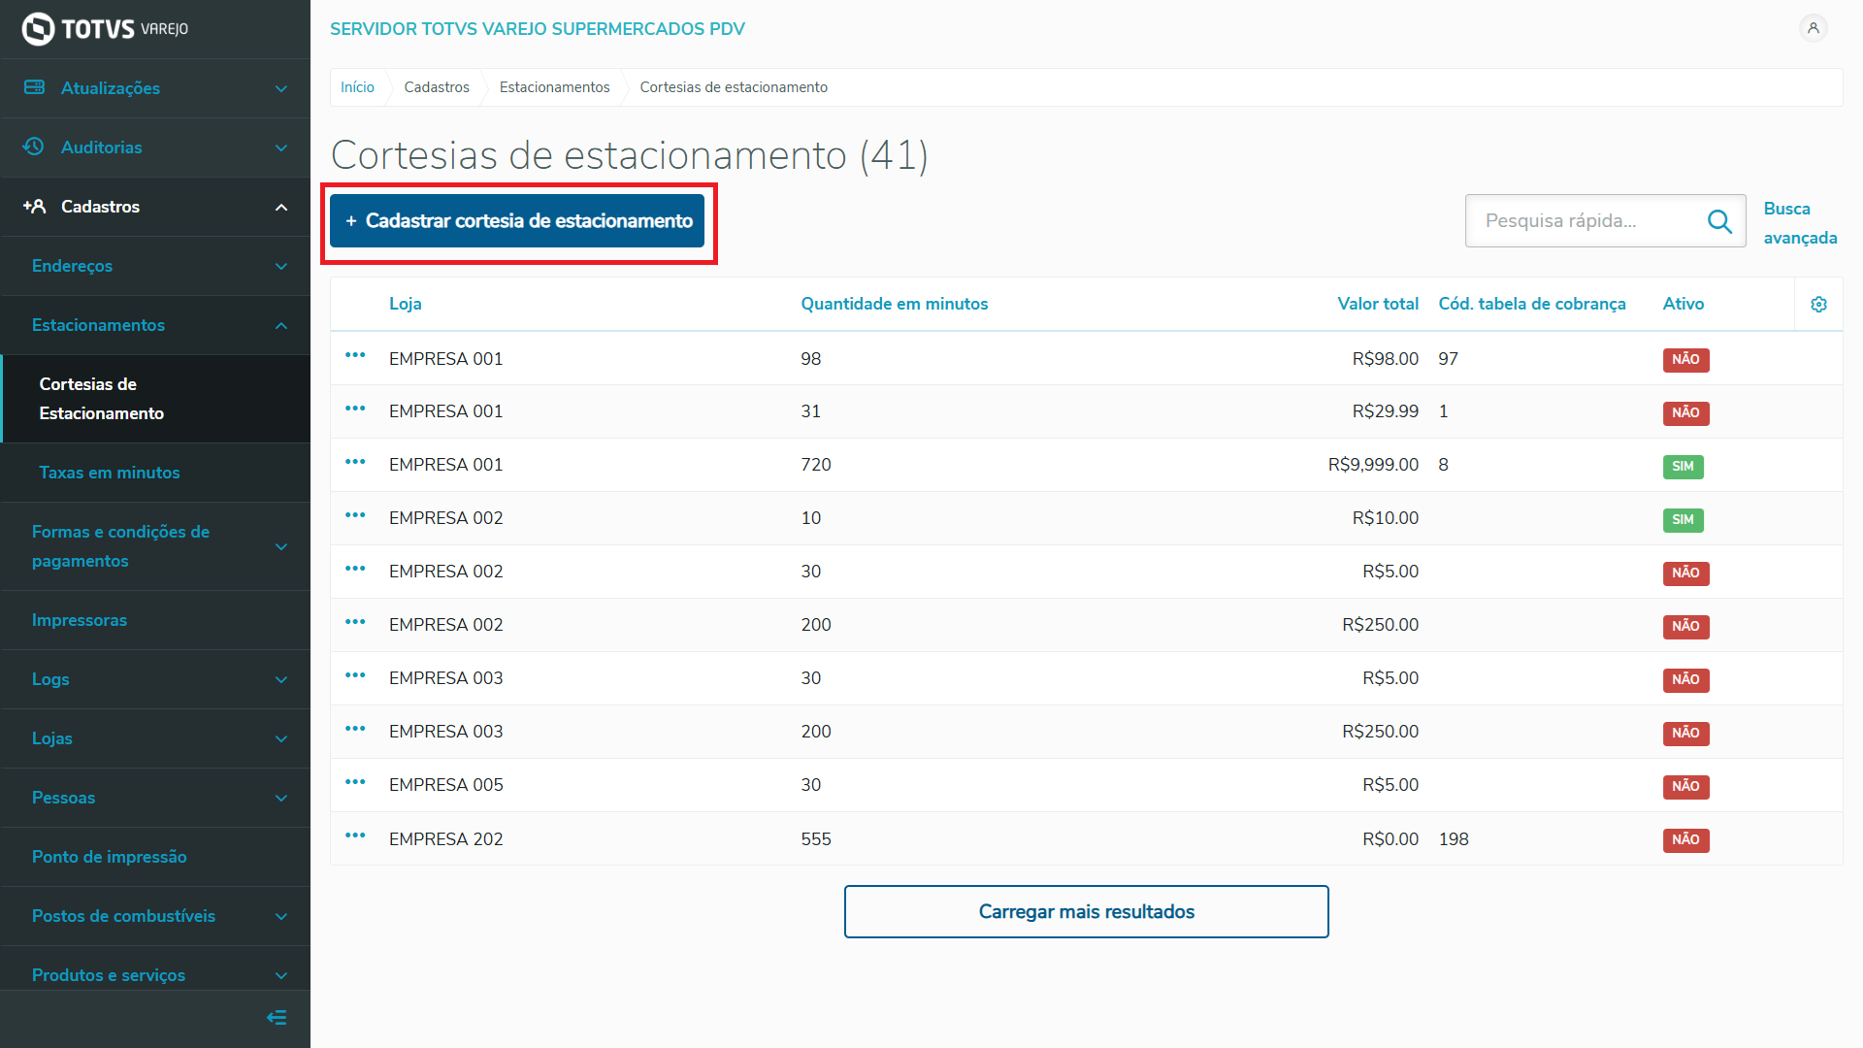Expand the Atualizações menu
The height and width of the screenshot is (1048, 1863).
point(155,88)
